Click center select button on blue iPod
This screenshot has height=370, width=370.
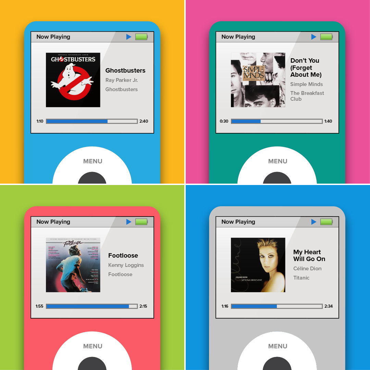coord(92,178)
